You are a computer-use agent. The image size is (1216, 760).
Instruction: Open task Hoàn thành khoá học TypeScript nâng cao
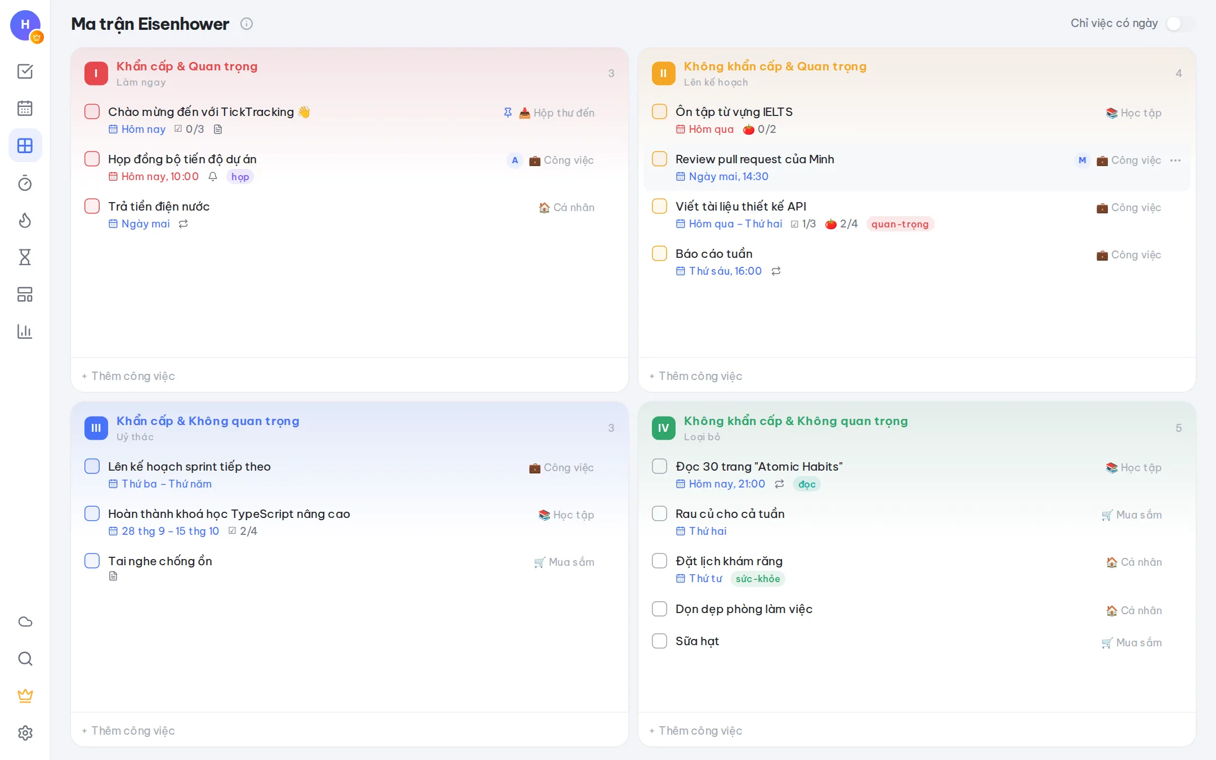pyautogui.click(x=229, y=513)
